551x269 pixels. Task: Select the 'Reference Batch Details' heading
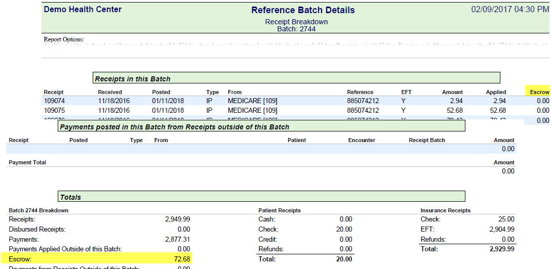(x=303, y=10)
